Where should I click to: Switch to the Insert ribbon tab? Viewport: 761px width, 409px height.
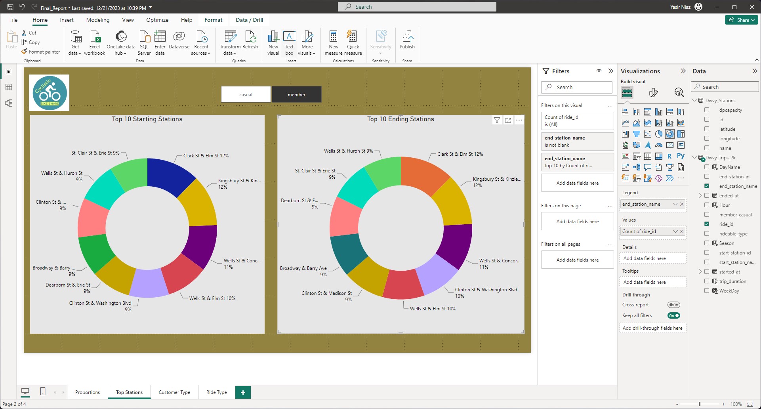pos(67,20)
